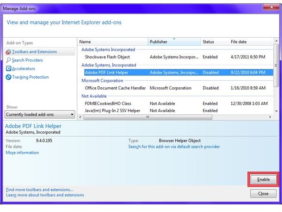Screen dimensions: 282x212
Task: Open the More information link
Action: tap(22, 153)
